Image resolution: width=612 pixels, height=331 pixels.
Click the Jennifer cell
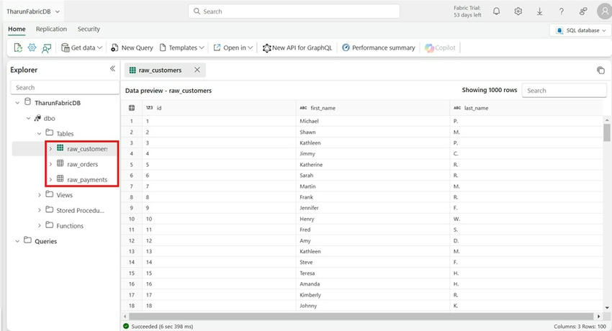point(373,208)
